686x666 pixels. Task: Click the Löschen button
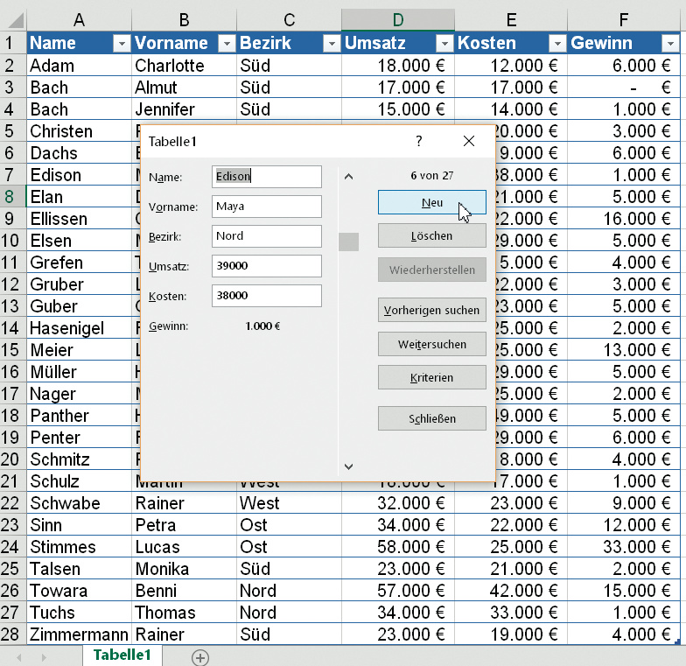tap(431, 235)
